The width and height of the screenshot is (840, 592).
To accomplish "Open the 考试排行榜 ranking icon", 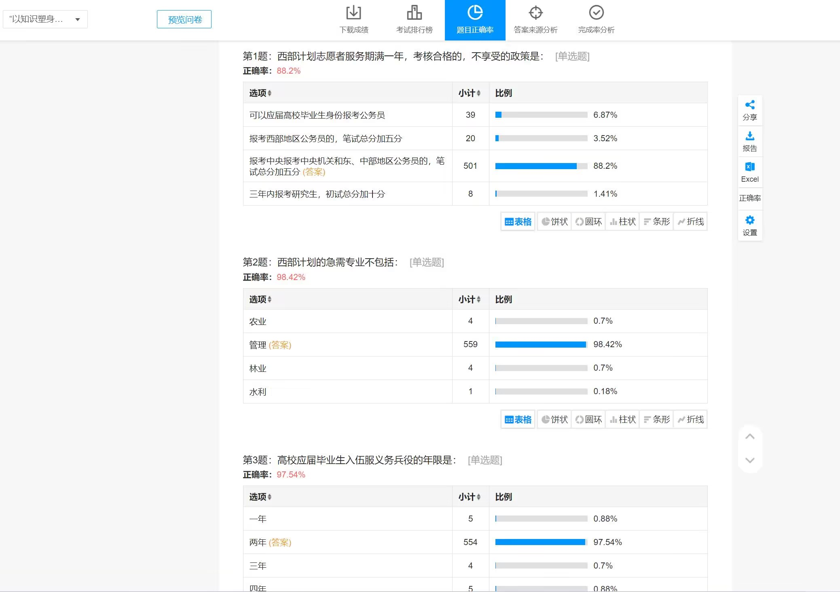I will coord(414,13).
